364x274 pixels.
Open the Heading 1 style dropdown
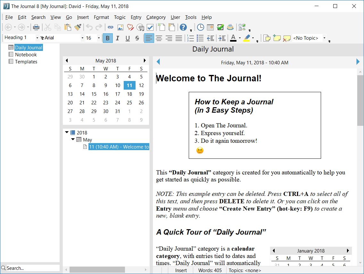coord(37,38)
